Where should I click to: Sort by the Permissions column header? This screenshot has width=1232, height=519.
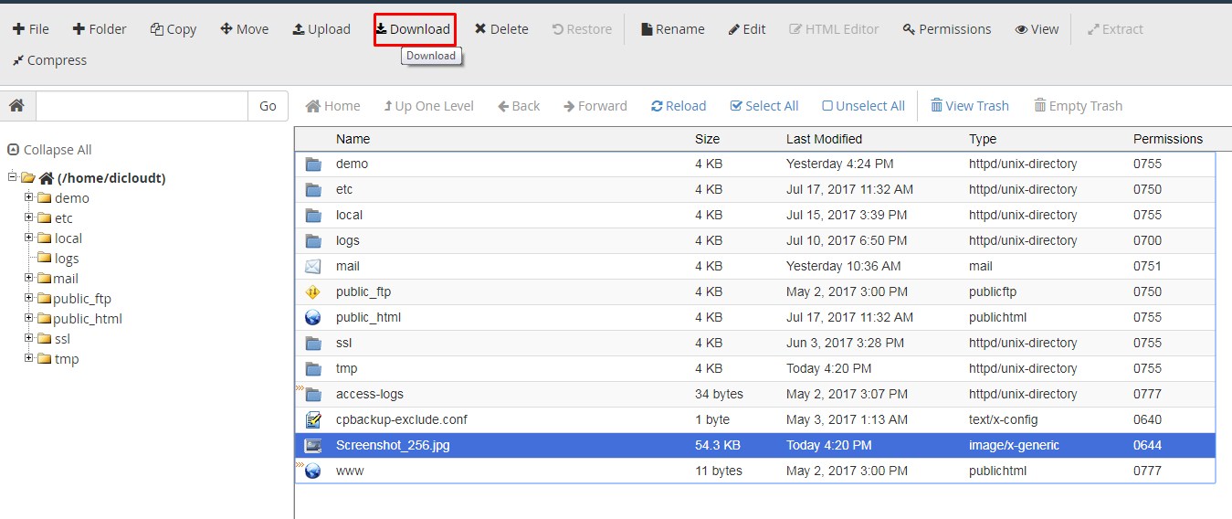pyautogui.click(x=1168, y=139)
